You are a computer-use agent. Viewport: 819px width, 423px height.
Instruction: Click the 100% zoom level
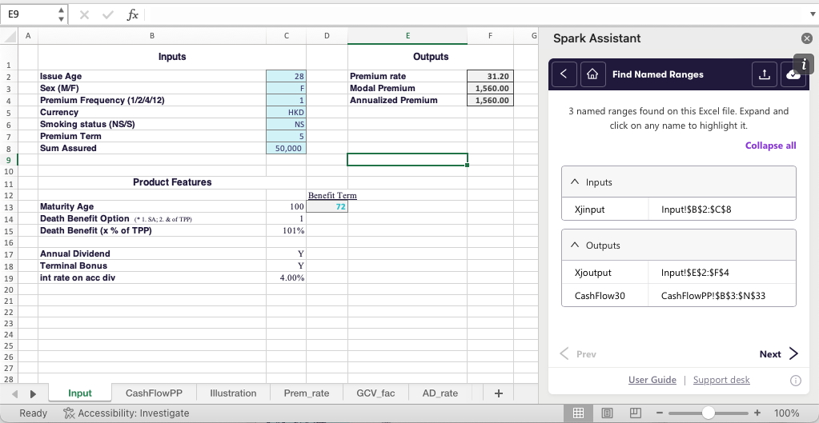(x=786, y=413)
